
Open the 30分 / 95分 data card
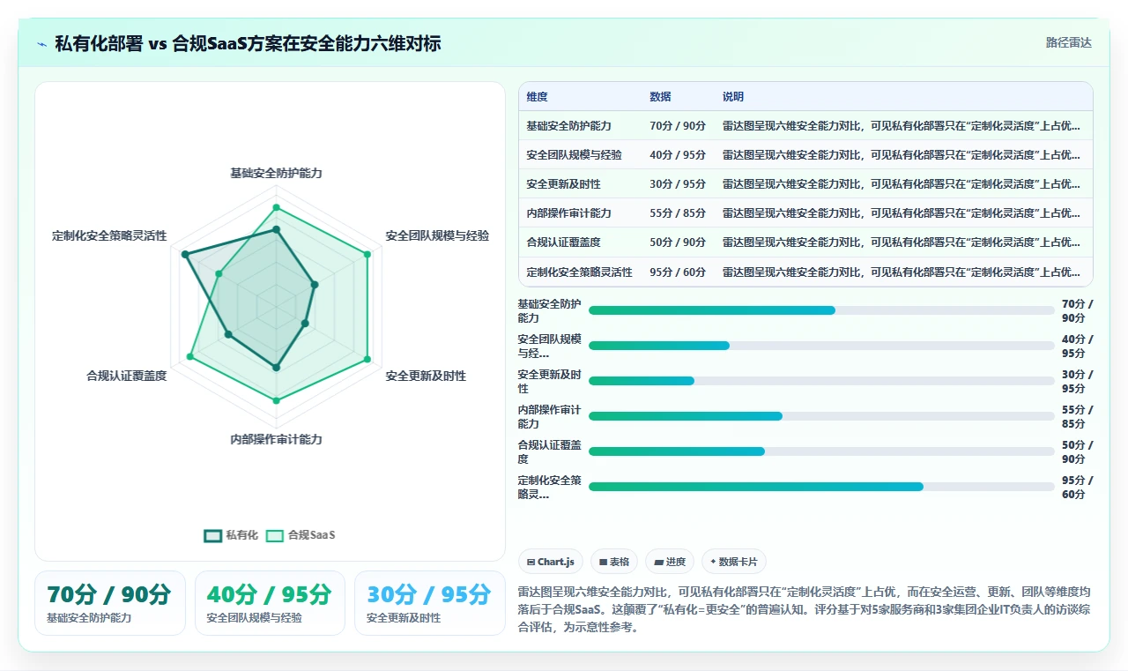click(x=429, y=603)
